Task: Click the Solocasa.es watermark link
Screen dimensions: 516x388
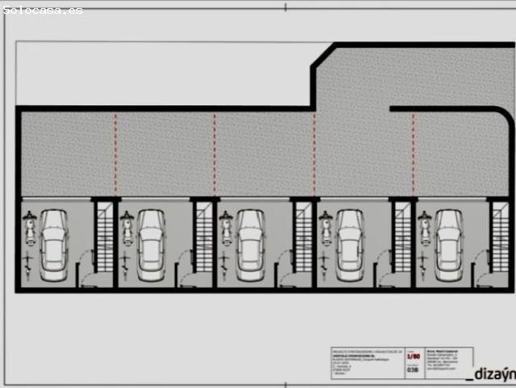Action: (x=42, y=10)
